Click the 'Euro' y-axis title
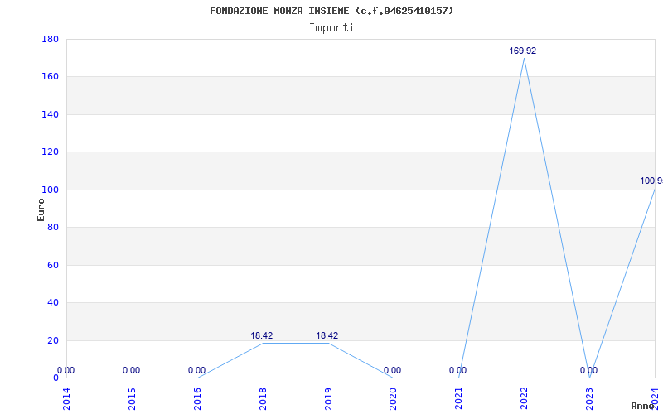663x414 pixels. coord(41,210)
